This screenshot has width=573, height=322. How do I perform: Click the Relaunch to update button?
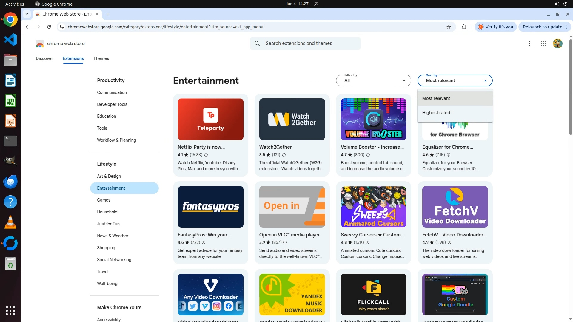click(x=542, y=27)
